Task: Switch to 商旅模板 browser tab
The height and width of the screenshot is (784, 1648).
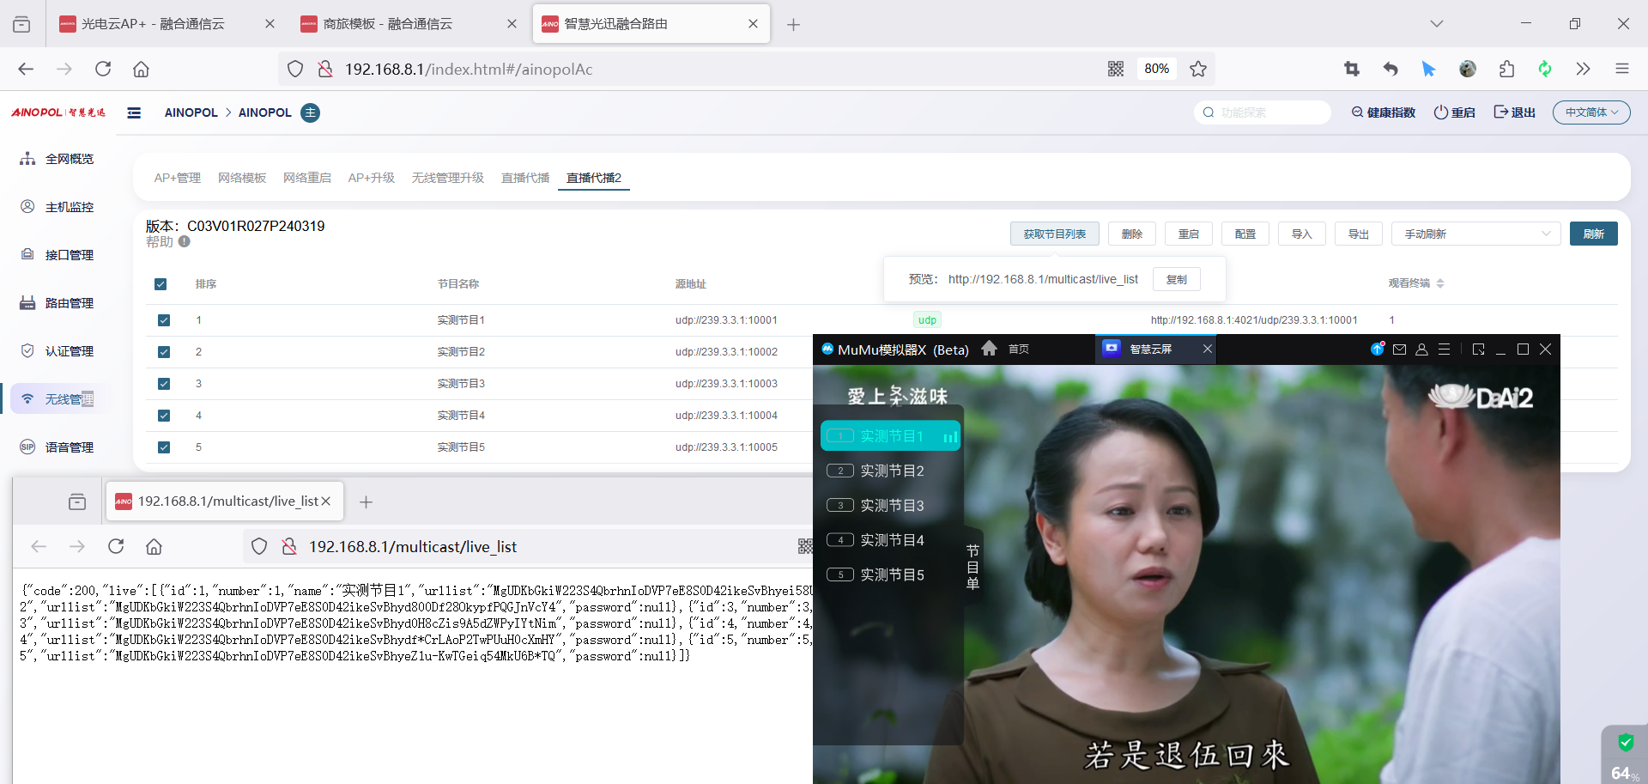Action: point(409,24)
